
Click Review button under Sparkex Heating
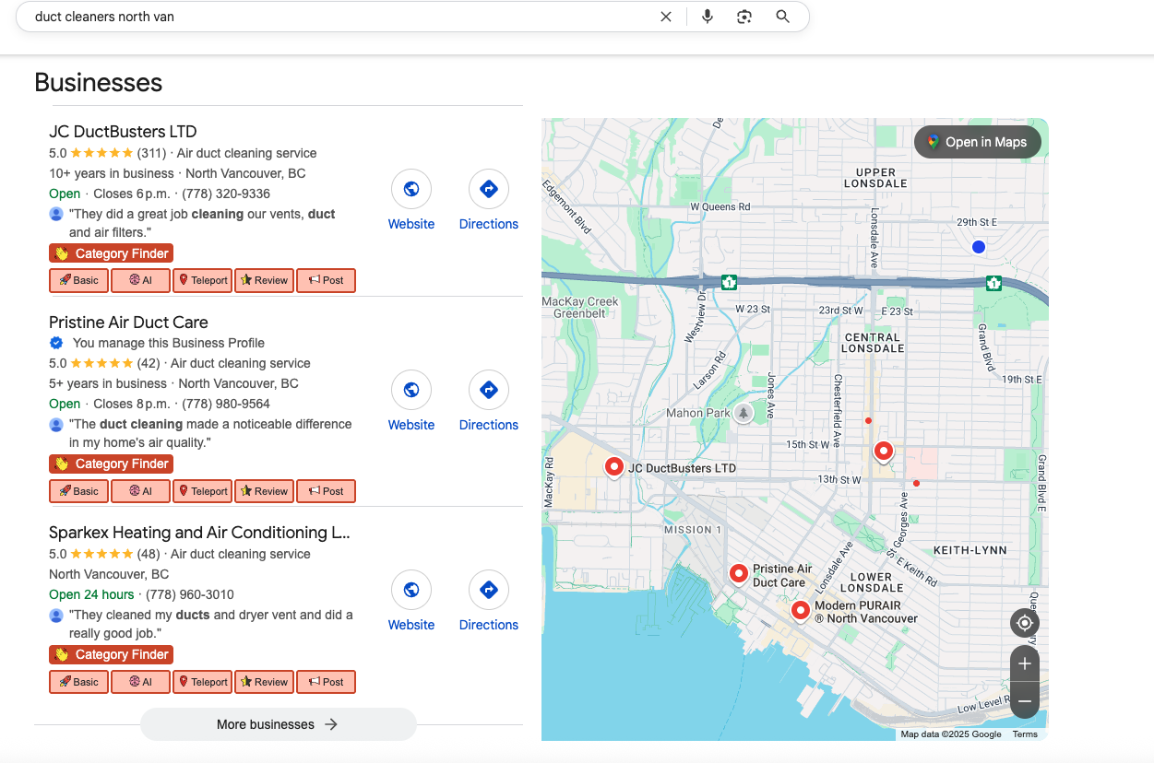click(264, 682)
